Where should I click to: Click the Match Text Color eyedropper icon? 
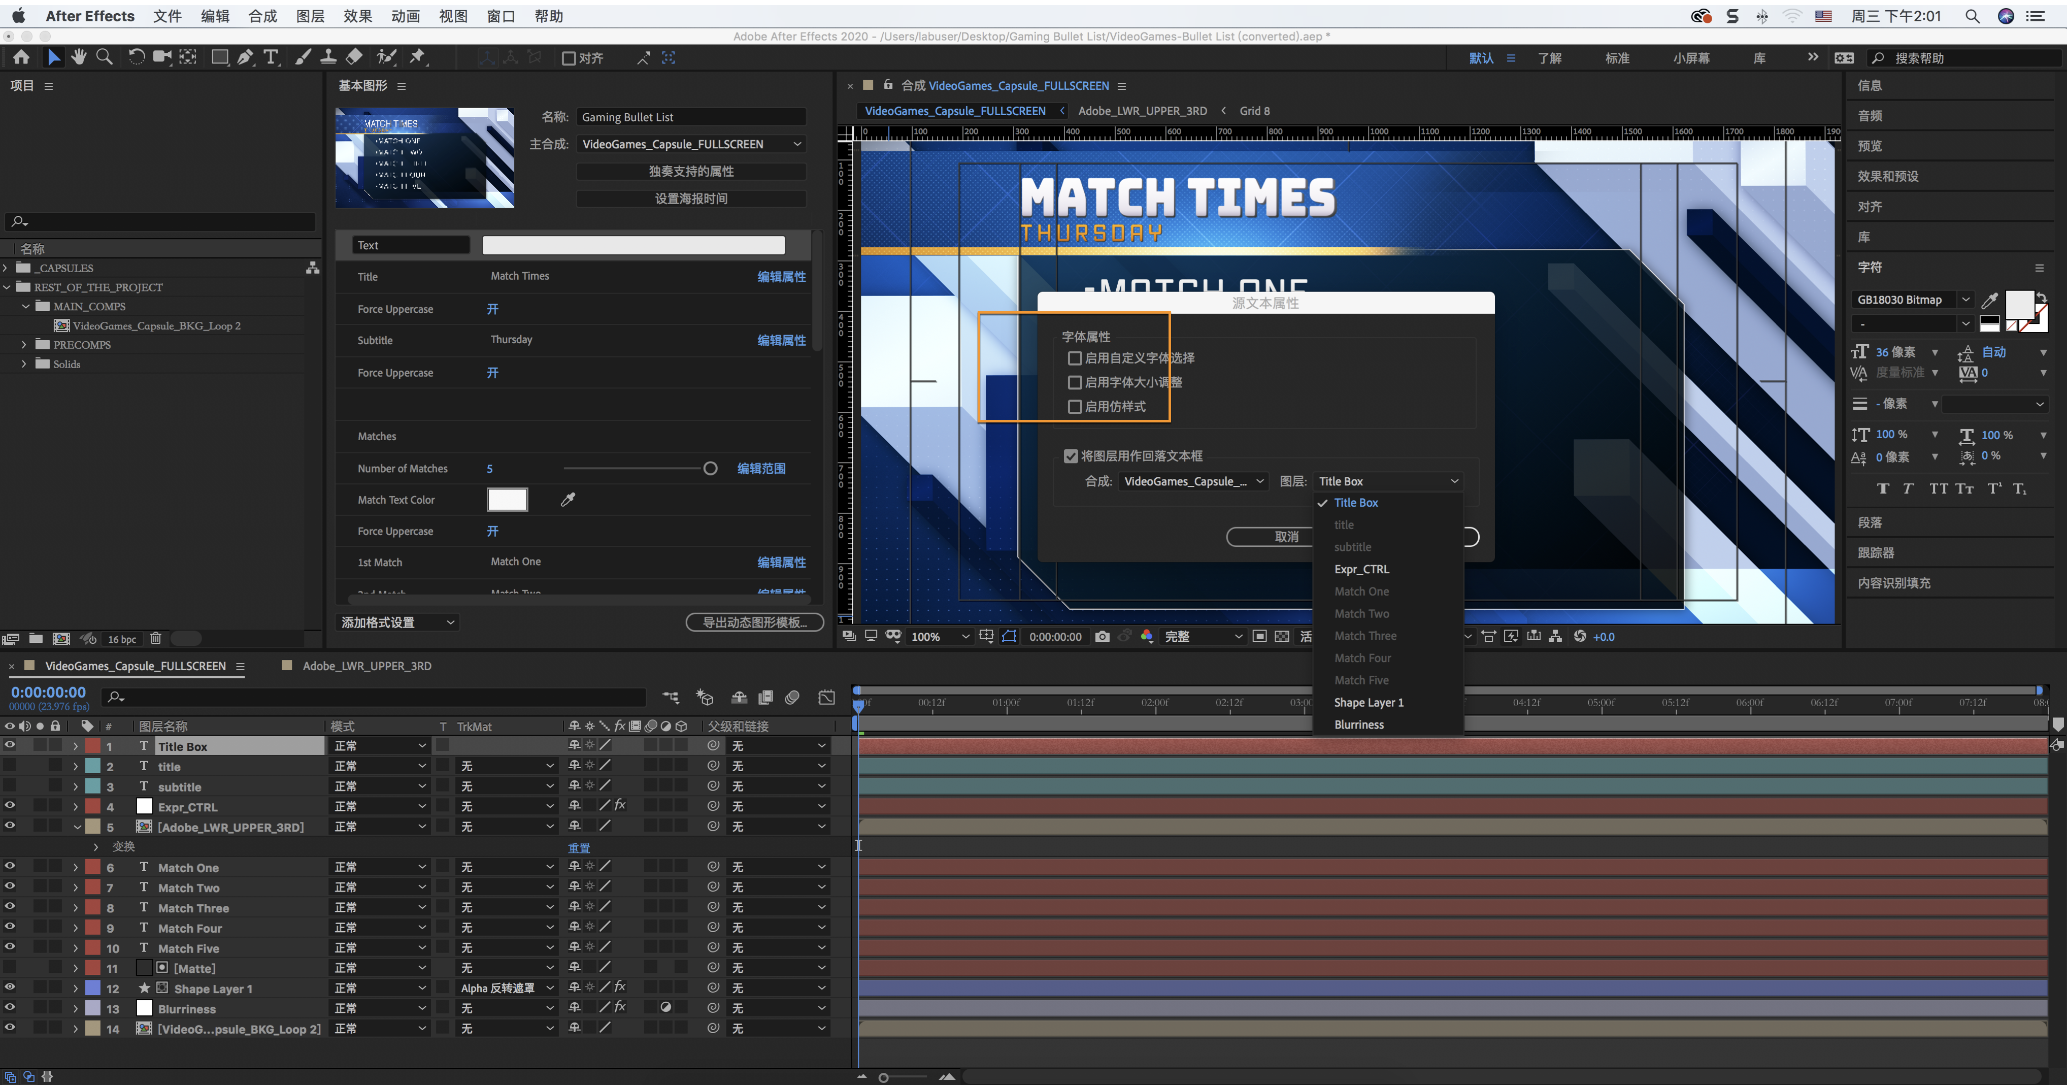(x=568, y=500)
